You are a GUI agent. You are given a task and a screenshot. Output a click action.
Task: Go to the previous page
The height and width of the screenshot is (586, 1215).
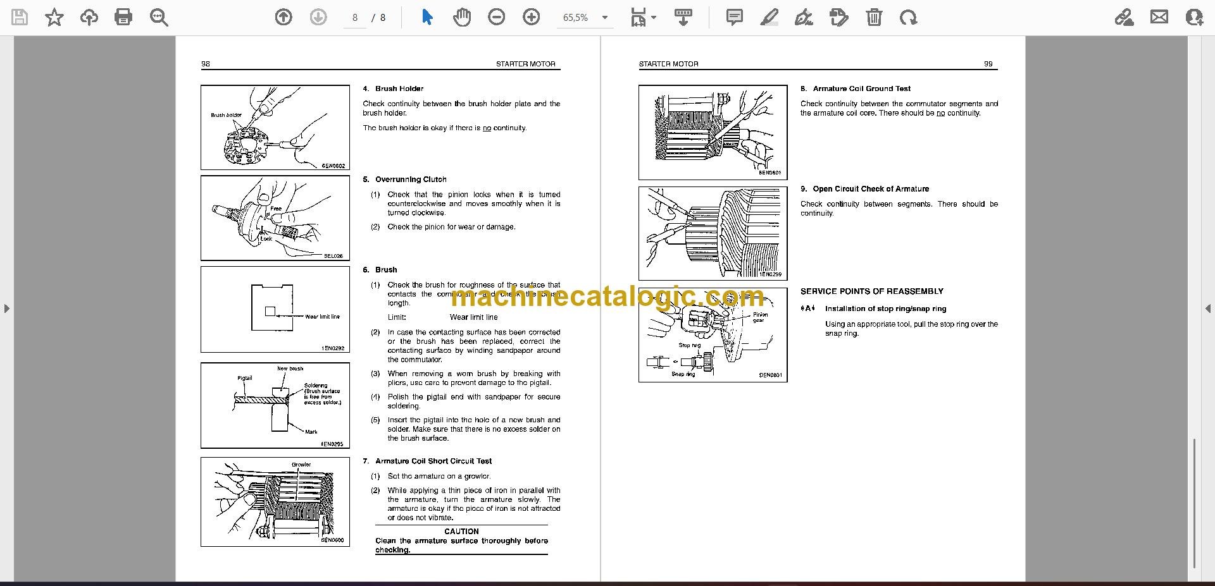(283, 18)
